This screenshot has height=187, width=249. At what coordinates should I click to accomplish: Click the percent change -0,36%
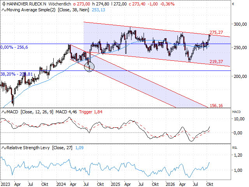[x=167, y=4]
